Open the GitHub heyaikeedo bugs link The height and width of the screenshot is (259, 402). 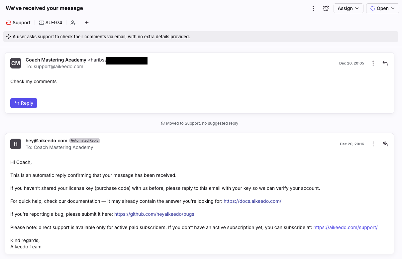[x=154, y=214]
